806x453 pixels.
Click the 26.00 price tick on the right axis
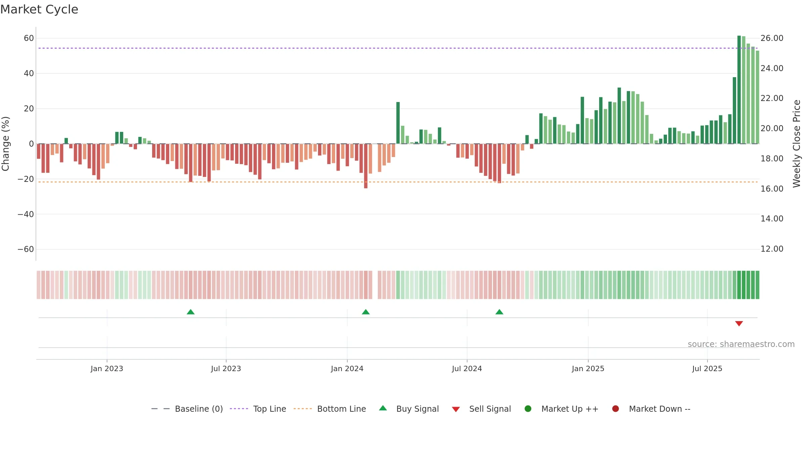pyautogui.click(x=772, y=38)
